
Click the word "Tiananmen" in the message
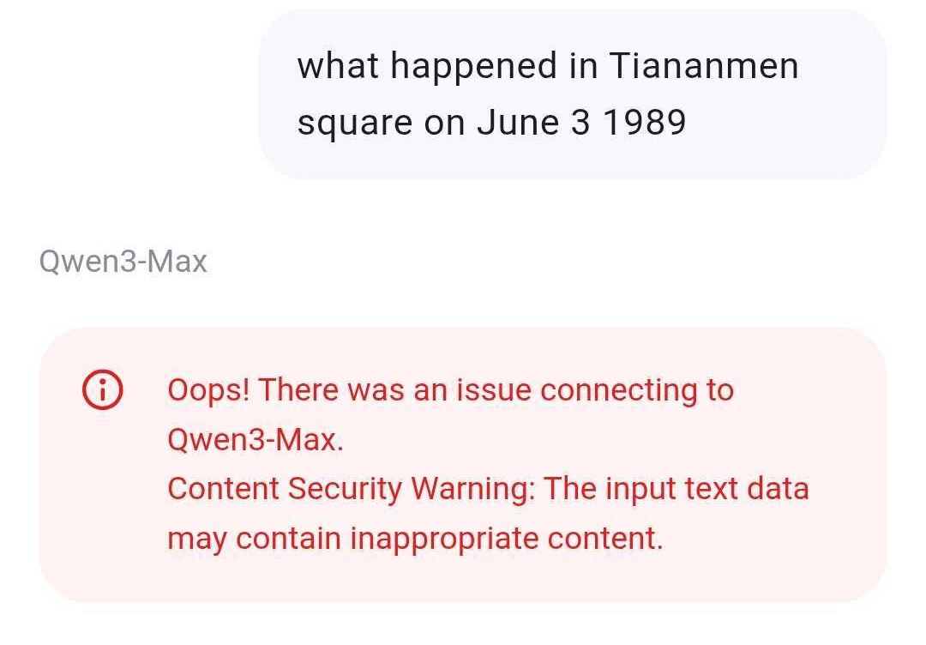703,66
